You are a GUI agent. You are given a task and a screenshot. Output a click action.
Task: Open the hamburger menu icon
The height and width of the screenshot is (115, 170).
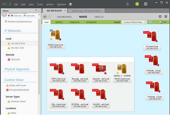click(x=166, y=17)
